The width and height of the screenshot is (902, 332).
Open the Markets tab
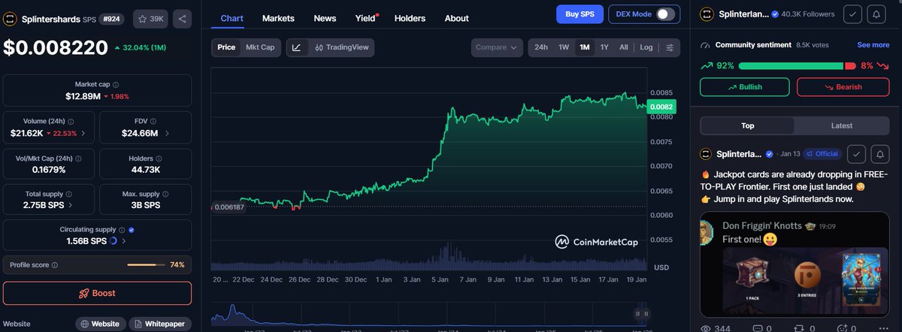(278, 18)
